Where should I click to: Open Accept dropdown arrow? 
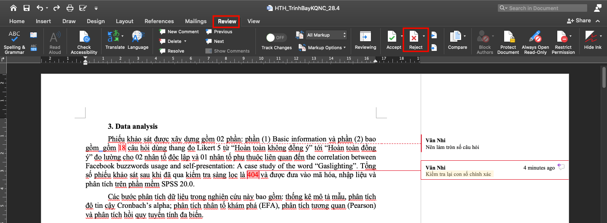[402, 36]
